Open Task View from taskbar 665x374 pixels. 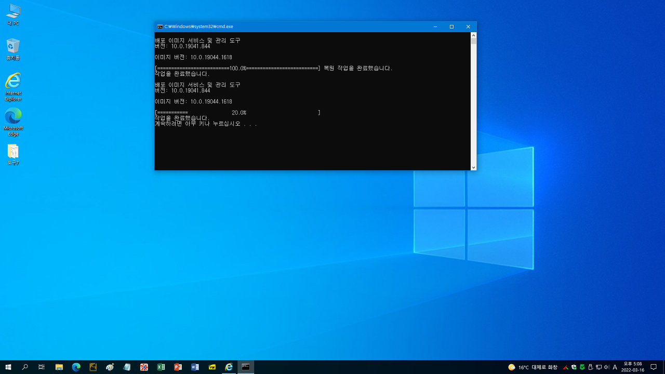coord(42,367)
